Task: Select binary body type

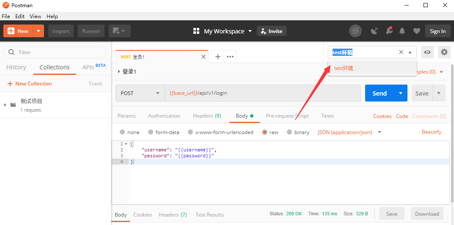Action: pyautogui.click(x=289, y=132)
